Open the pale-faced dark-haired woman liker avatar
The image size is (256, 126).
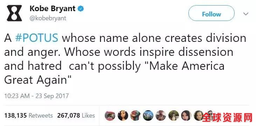[186, 116]
